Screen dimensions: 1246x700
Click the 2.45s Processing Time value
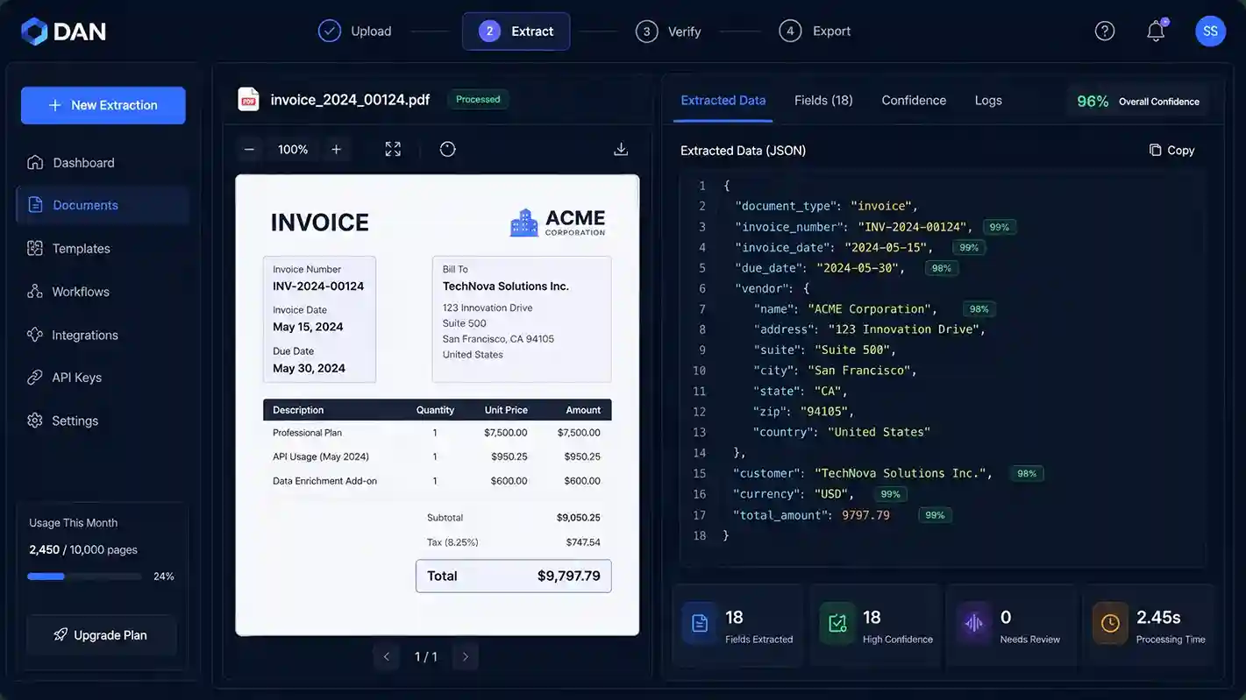(1158, 618)
